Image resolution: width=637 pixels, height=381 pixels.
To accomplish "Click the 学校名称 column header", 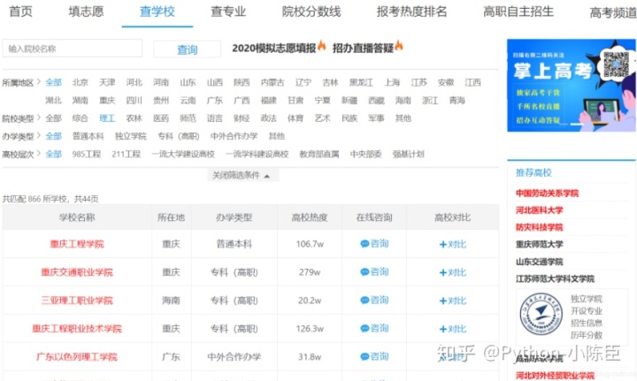I will pos(77,217).
